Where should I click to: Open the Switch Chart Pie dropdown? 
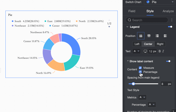(x=159, y=2)
